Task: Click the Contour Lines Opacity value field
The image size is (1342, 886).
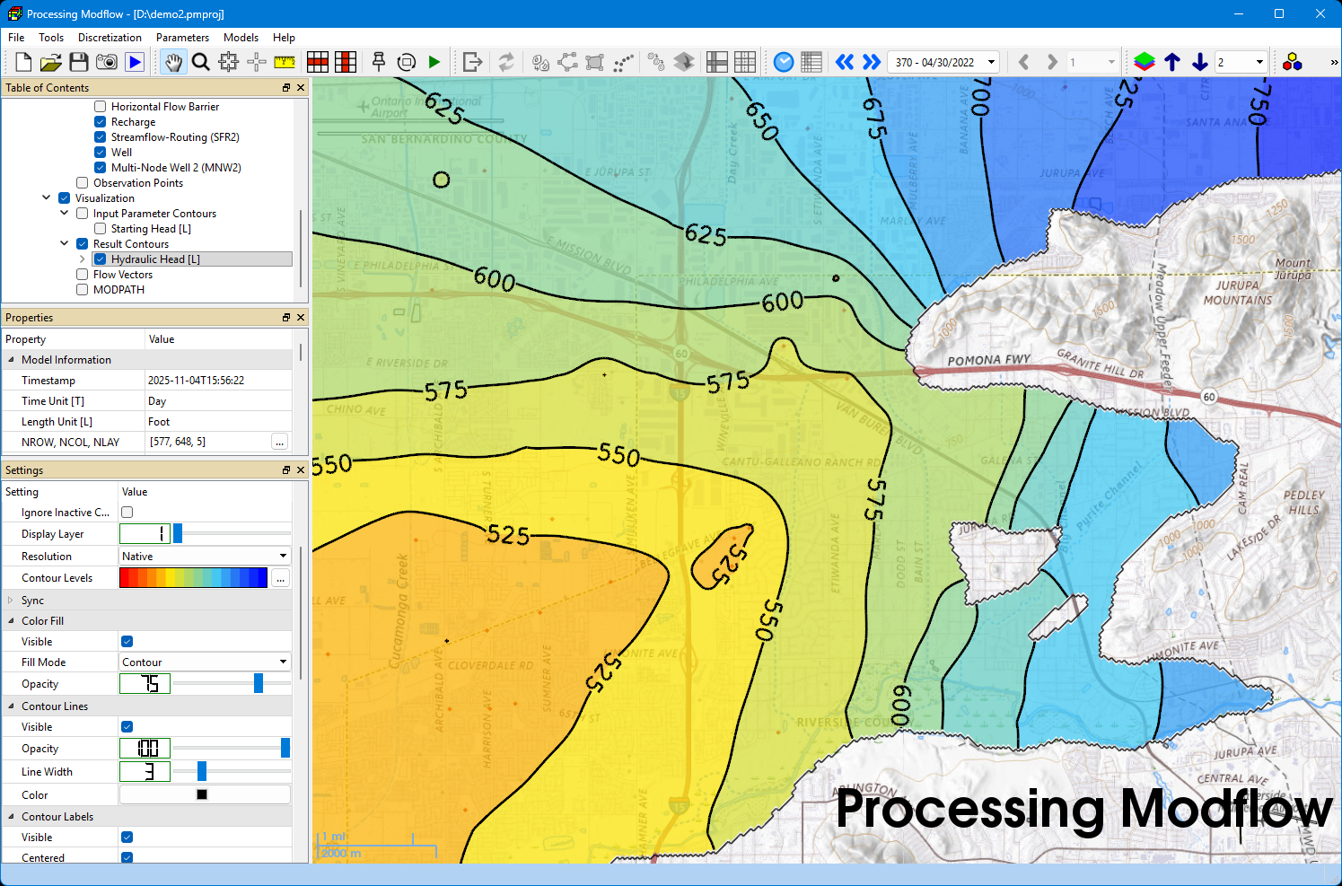Action: coord(145,749)
